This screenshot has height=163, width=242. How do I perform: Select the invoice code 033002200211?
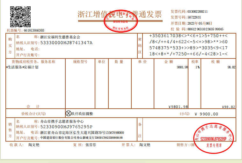[x=197, y=12]
